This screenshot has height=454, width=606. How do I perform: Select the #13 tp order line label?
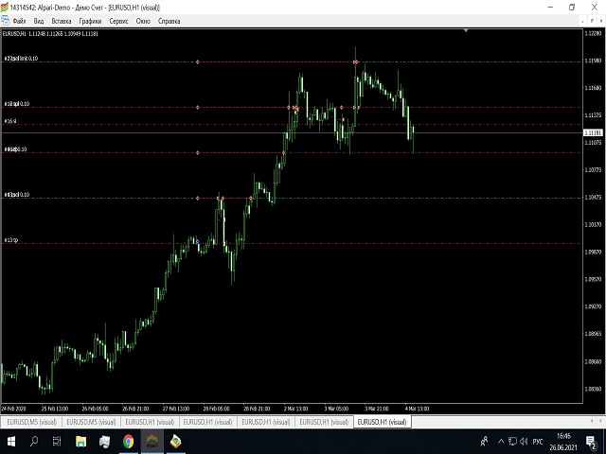pos(10,240)
